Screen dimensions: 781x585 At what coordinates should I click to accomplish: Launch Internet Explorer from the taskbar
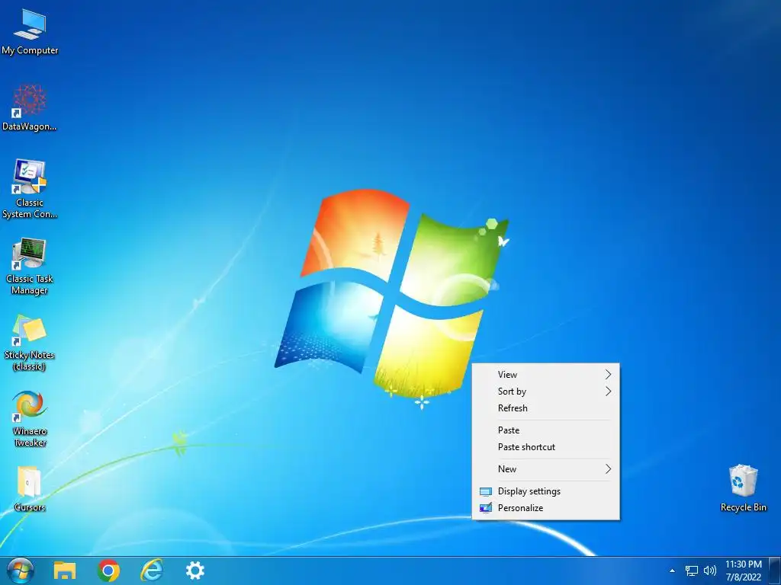[152, 571]
